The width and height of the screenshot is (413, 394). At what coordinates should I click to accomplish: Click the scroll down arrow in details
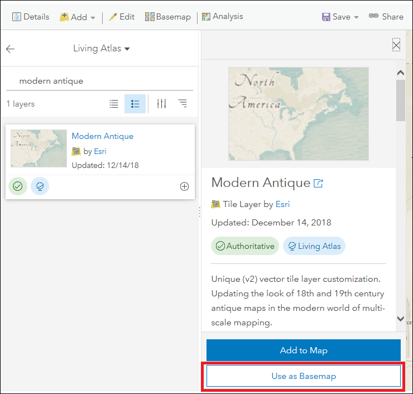401,319
